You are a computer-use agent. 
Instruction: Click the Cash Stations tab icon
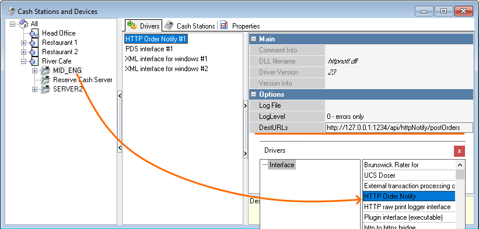169,26
